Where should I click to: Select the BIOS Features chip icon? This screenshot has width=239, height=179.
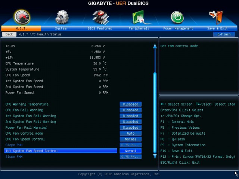click(100, 17)
